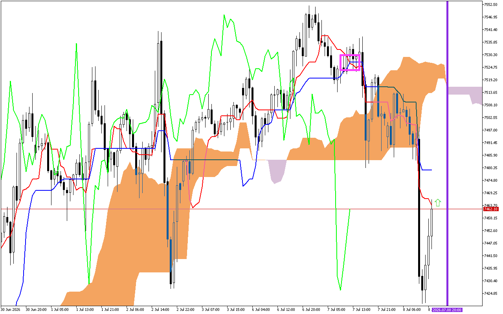Click time axis label 6 Jul 20:00
The width and height of the screenshot is (503, 314).
312,310
